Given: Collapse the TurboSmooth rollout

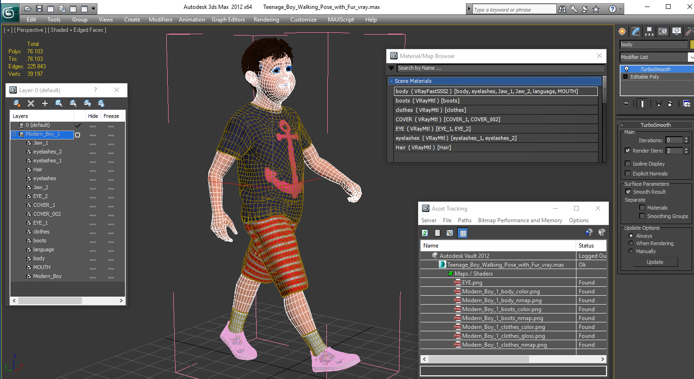Looking at the screenshot, I should pyautogui.click(x=622, y=125).
